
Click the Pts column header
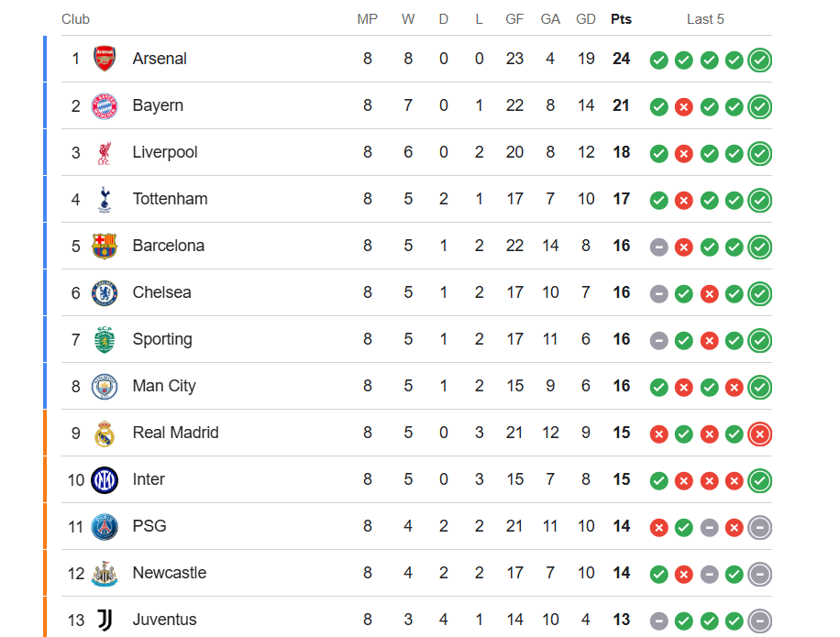pyautogui.click(x=621, y=19)
